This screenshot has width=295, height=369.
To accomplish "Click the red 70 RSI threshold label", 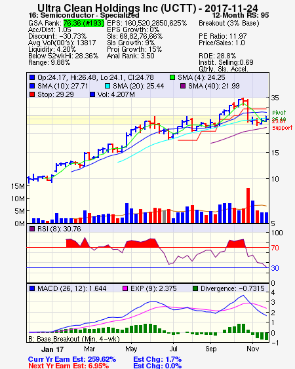I will pyautogui.click(x=275, y=248).
